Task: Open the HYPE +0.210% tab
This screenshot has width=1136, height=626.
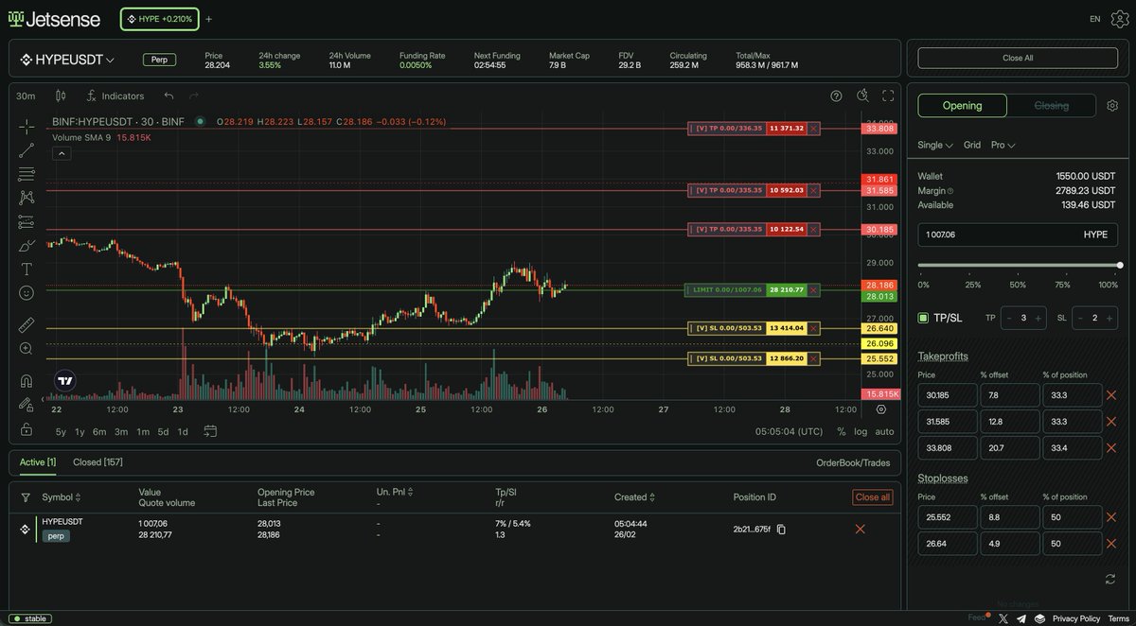Action: tap(159, 19)
